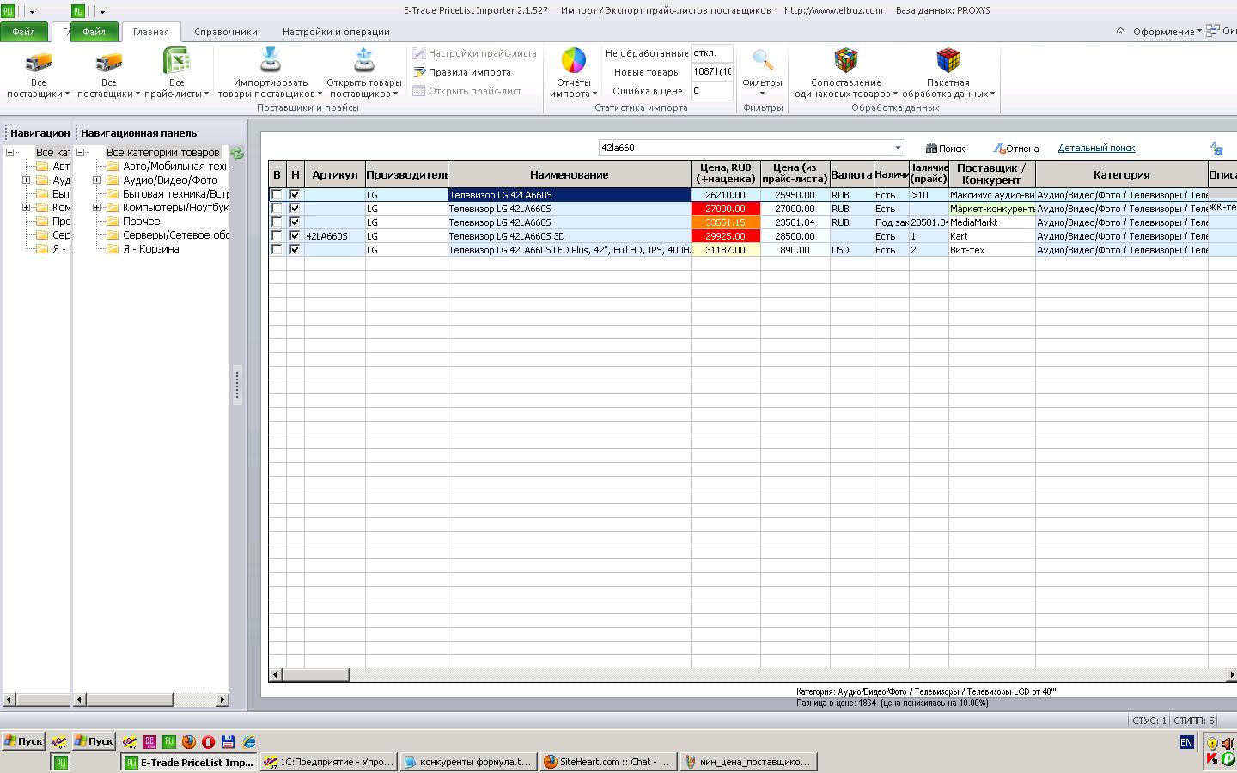Open the Отчёты импорта pie chart icon
The image size is (1237, 773).
click(x=573, y=60)
